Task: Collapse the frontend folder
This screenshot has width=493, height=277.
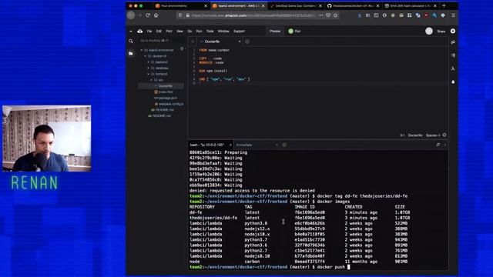Action: click(x=149, y=74)
